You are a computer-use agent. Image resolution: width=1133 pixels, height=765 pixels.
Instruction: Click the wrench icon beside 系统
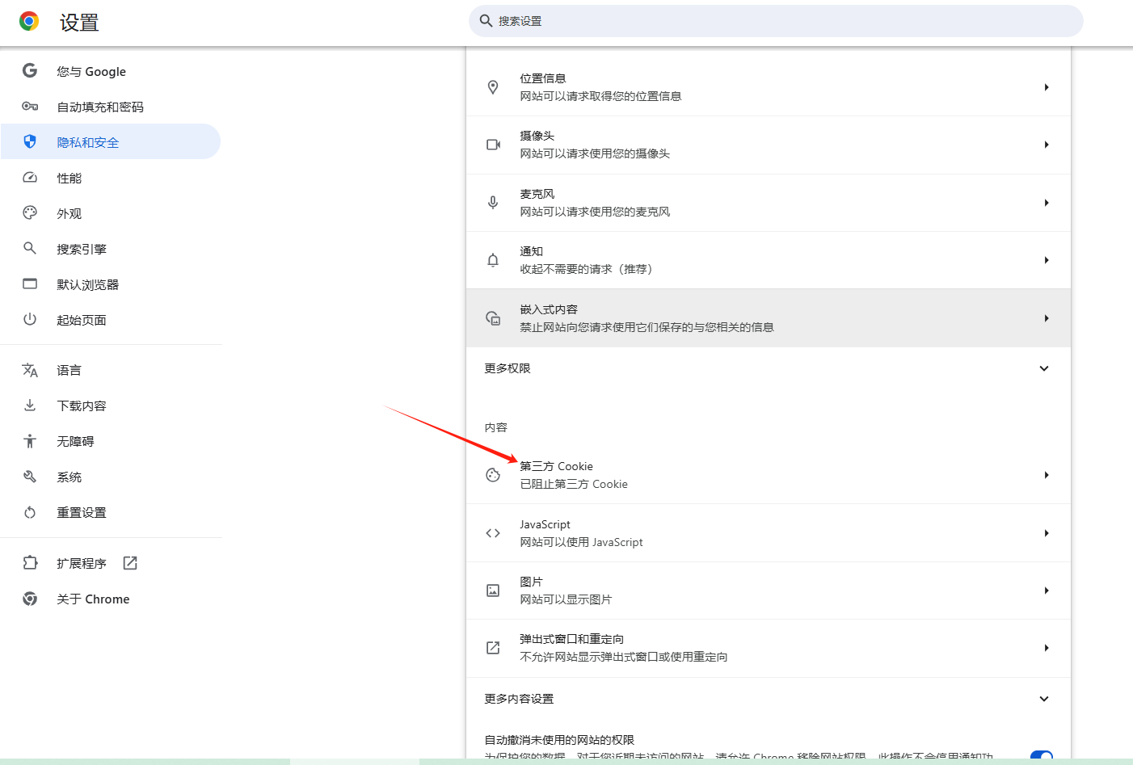point(30,477)
